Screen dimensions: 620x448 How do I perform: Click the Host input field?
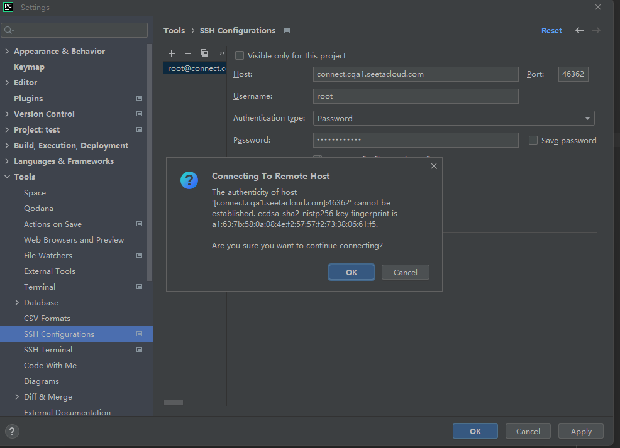[x=416, y=74]
